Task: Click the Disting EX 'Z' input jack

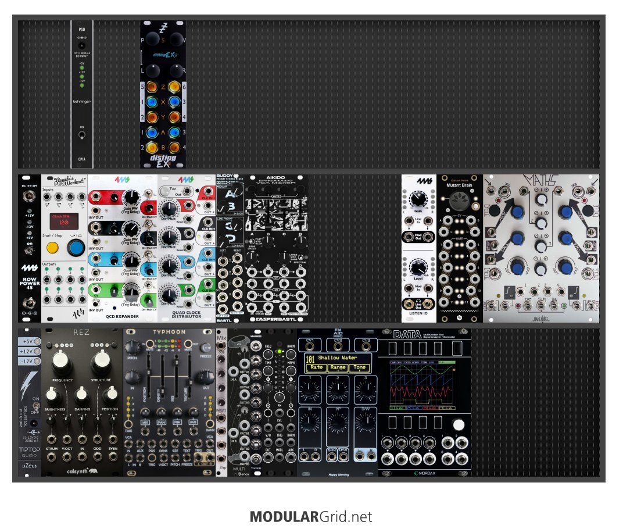Action: click(152, 87)
